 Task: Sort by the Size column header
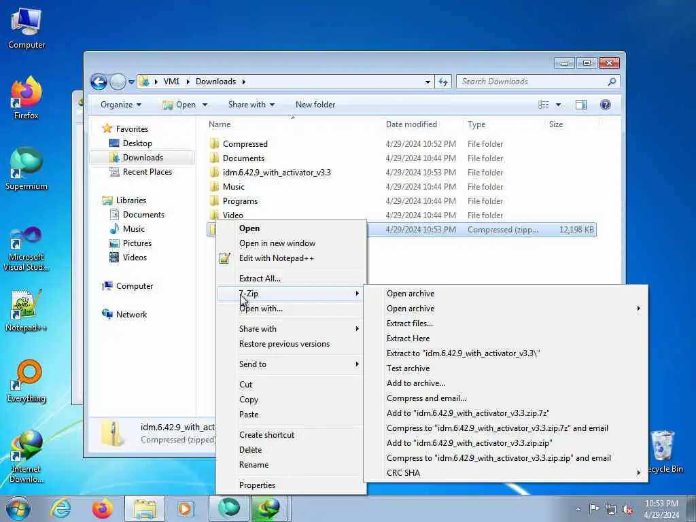click(x=556, y=125)
